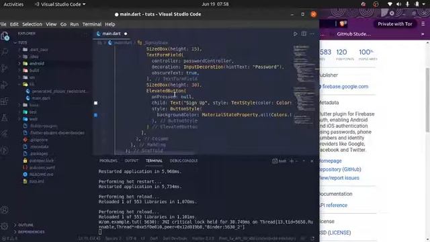430x242 pixels.
Task: Open the File menu
Action: [x=3, y=24]
